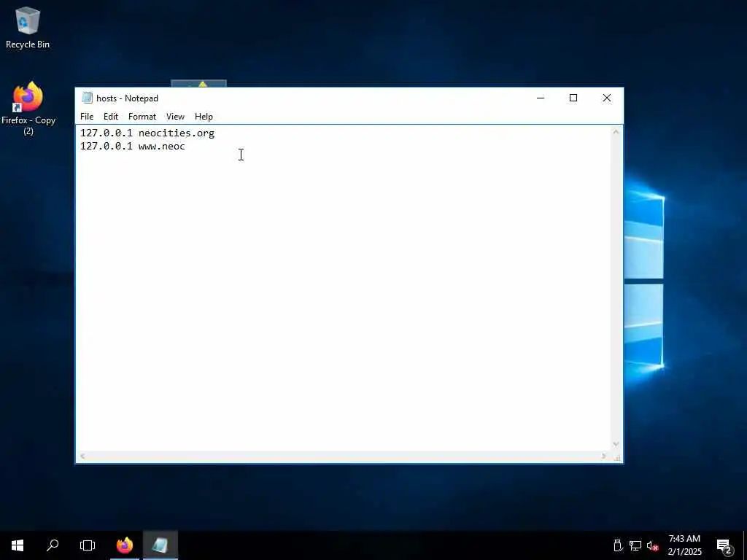Viewport: 747px width, 560px height.
Task: Open Task View on the taskbar
Action: tap(88, 545)
